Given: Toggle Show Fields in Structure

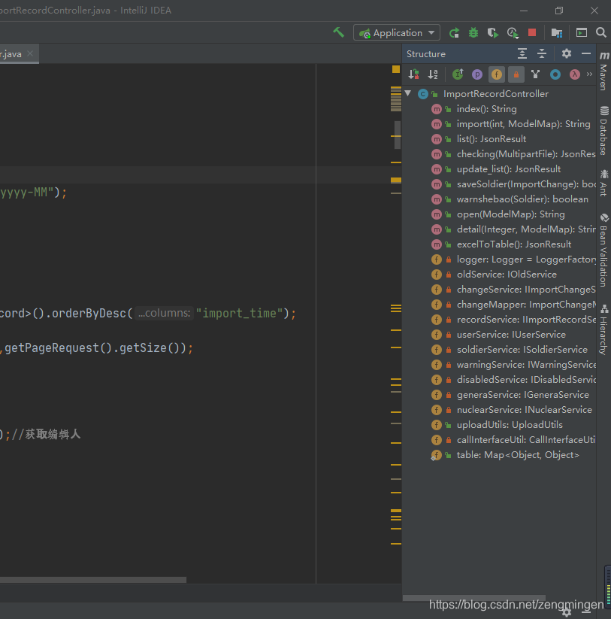Looking at the screenshot, I should tap(497, 74).
